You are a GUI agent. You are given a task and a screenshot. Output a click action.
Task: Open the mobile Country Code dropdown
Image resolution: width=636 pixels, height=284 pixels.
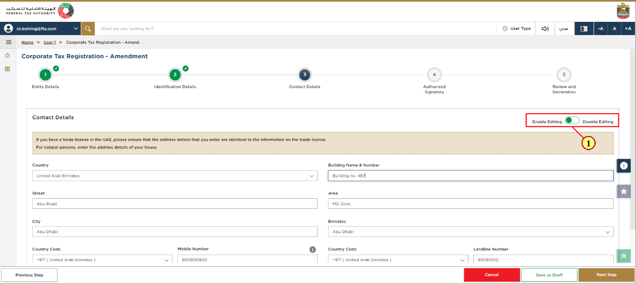102,260
